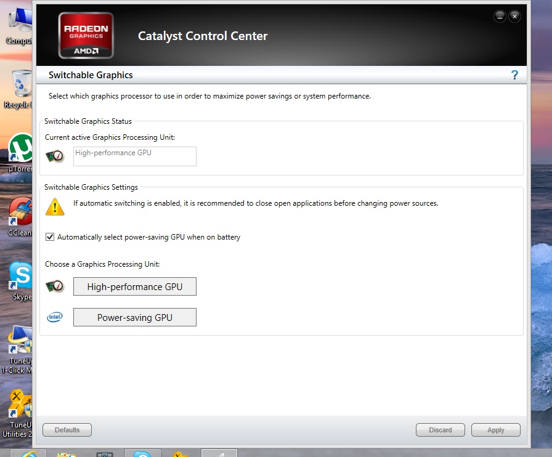Switch to the Power-saving GPU

(135, 317)
